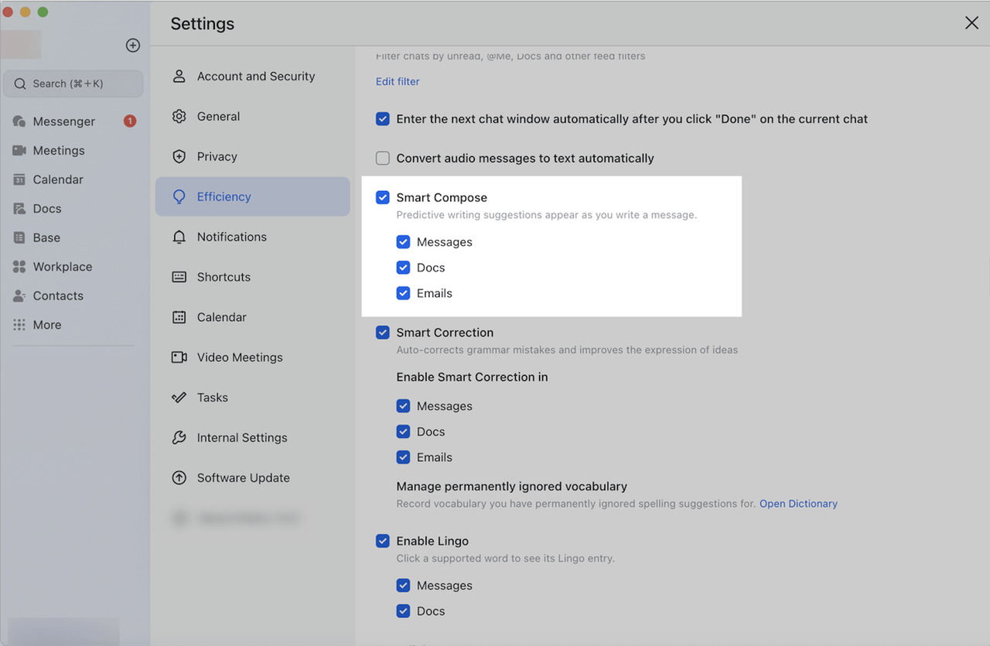Open the Software Update section

click(x=243, y=478)
